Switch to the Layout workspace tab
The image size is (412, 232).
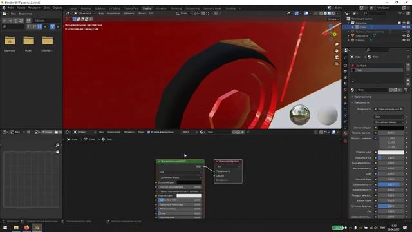point(73,8)
